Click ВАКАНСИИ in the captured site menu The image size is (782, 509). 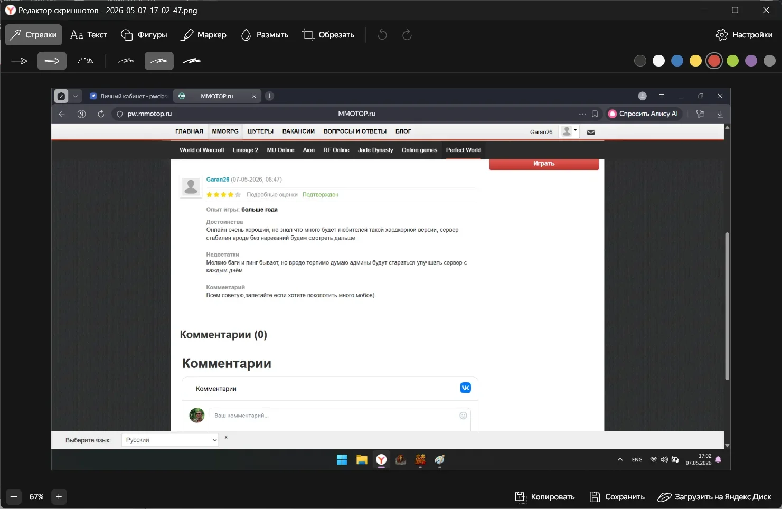click(298, 131)
